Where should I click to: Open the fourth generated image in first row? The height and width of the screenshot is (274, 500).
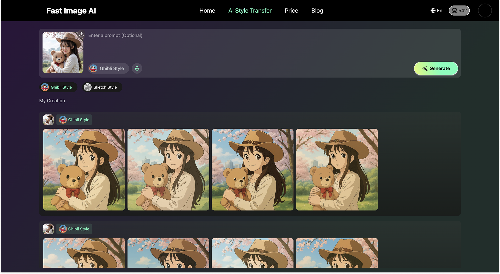(337, 170)
